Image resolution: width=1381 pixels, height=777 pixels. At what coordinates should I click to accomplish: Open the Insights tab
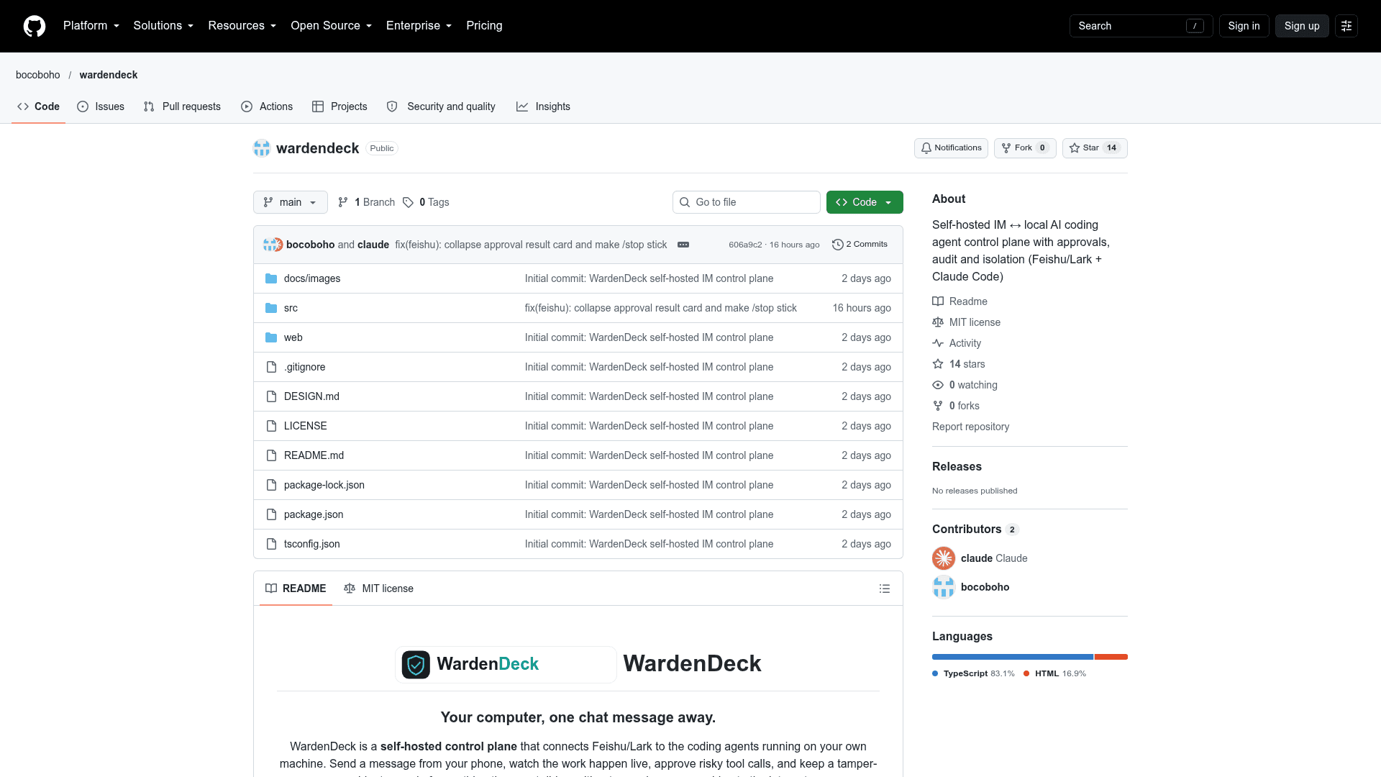(543, 106)
